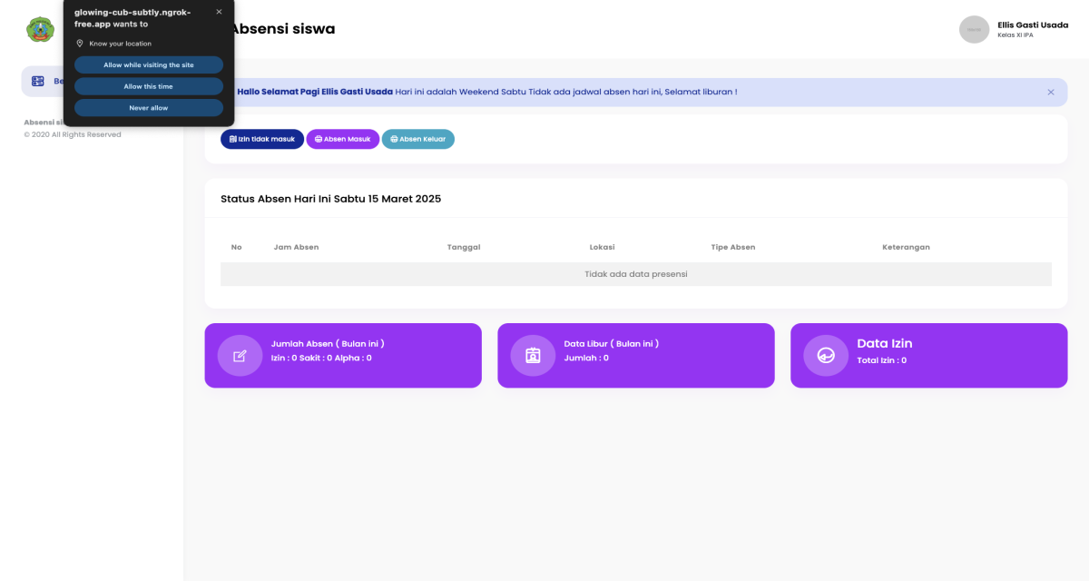Click the 2020 All Rights Reserved footer
Screen dimensions: 1089x581
73,134
